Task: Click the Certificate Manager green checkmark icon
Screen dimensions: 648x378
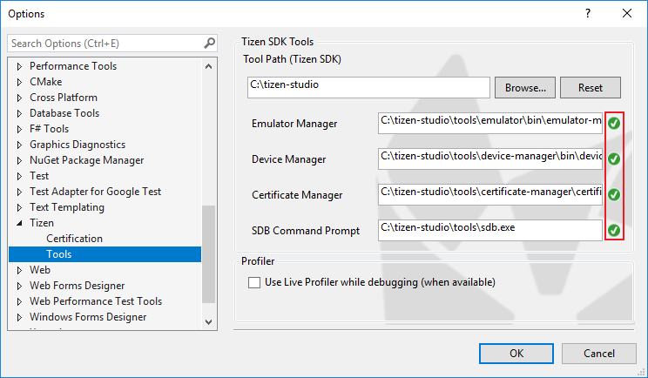Action: pos(614,194)
